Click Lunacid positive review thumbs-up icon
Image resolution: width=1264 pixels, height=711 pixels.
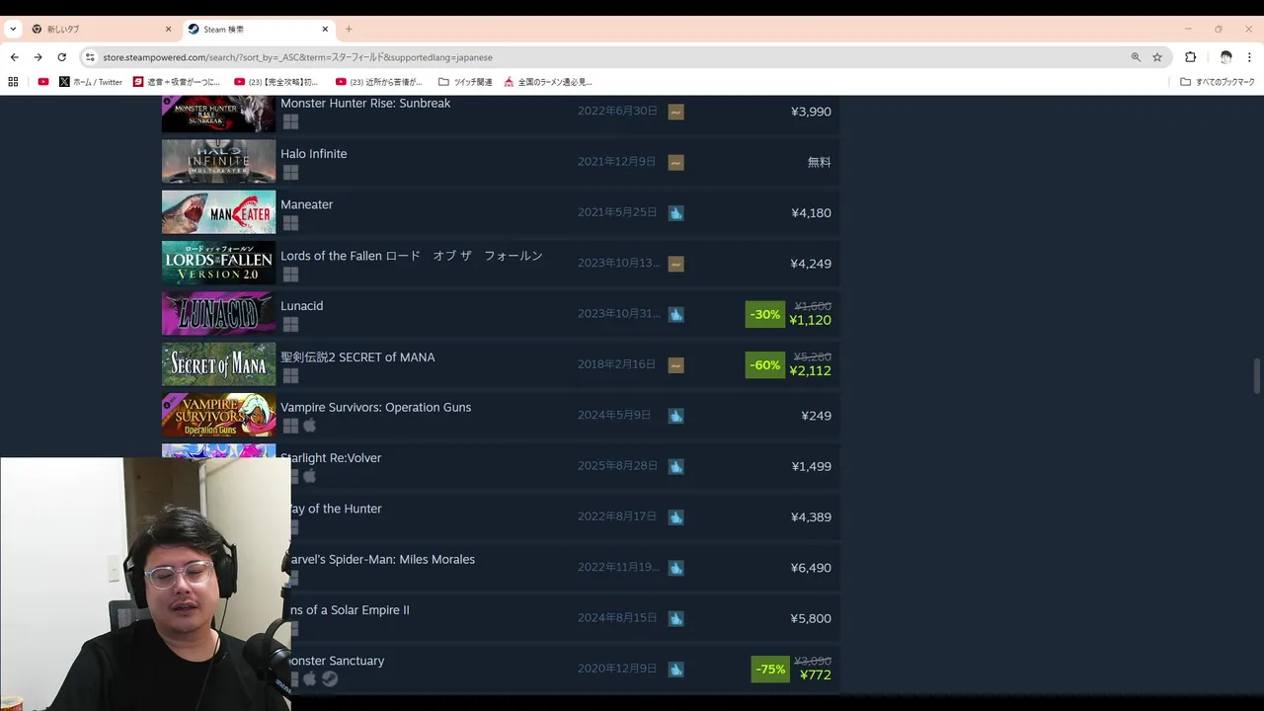(x=675, y=314)
